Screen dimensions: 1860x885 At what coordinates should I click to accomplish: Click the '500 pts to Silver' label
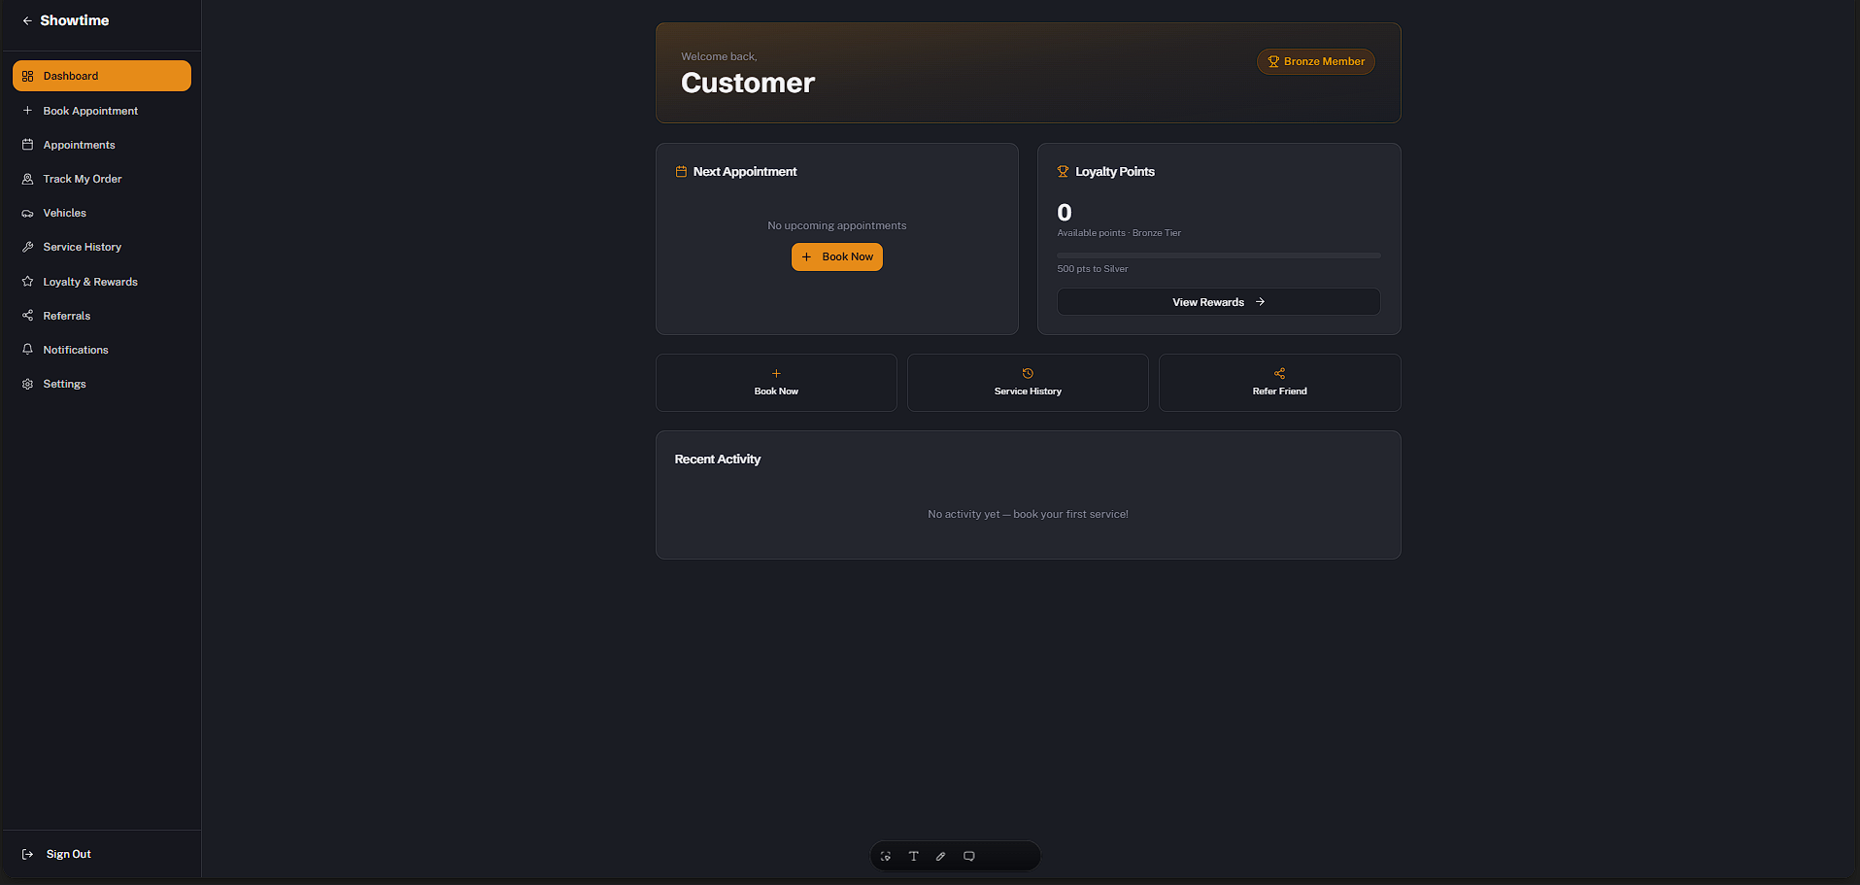1093,269
